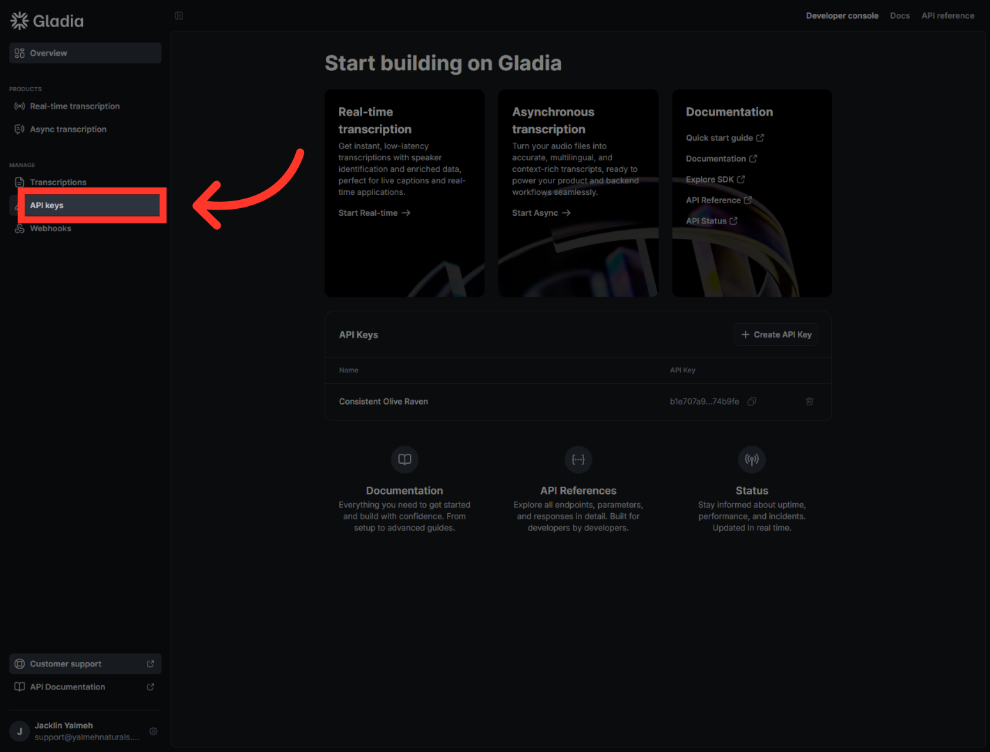Click the Gladia logo
Viewport: 990px width, 752px height.
(x=47, y=21)
